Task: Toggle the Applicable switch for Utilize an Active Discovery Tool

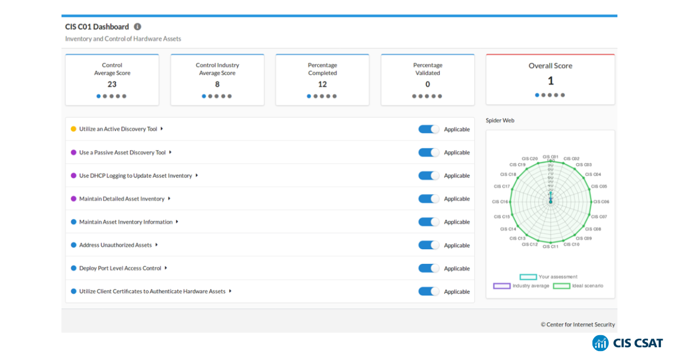Action: (428, 129)
